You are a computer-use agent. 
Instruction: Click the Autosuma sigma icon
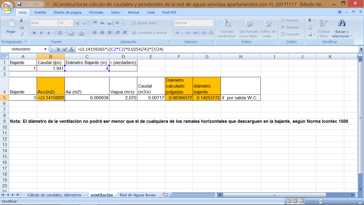pyautogui.click(x=310, y=20)
